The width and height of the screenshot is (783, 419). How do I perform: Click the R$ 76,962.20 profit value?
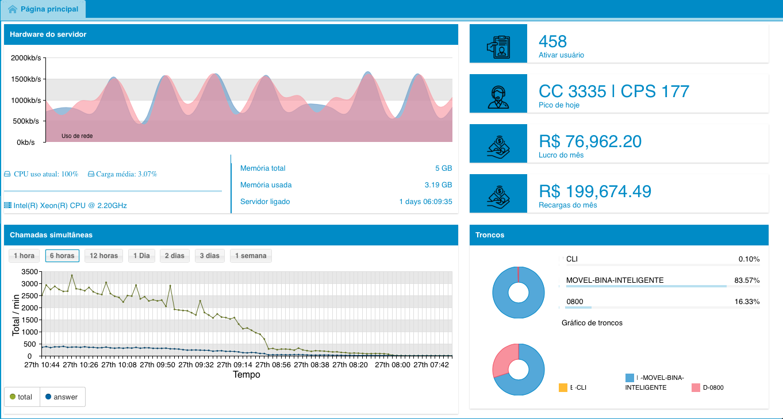tap(590, 141)
